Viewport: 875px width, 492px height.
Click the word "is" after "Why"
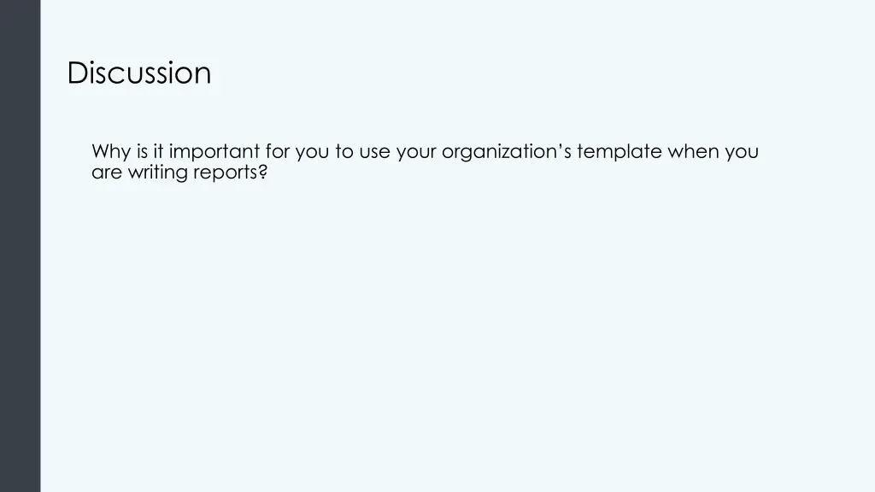(143, 152)
